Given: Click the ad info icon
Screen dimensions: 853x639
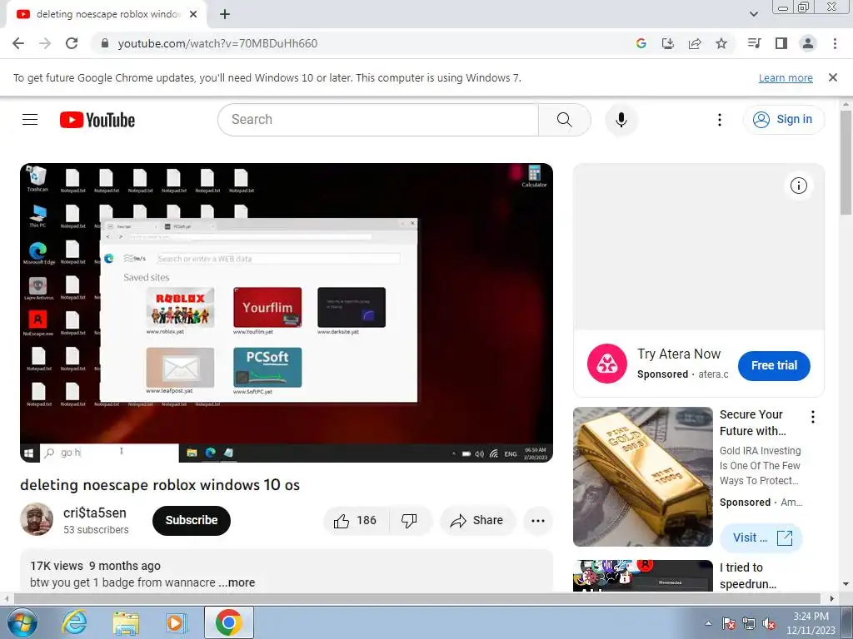Looking at the screenshot, I should click(x=799, y=186).
